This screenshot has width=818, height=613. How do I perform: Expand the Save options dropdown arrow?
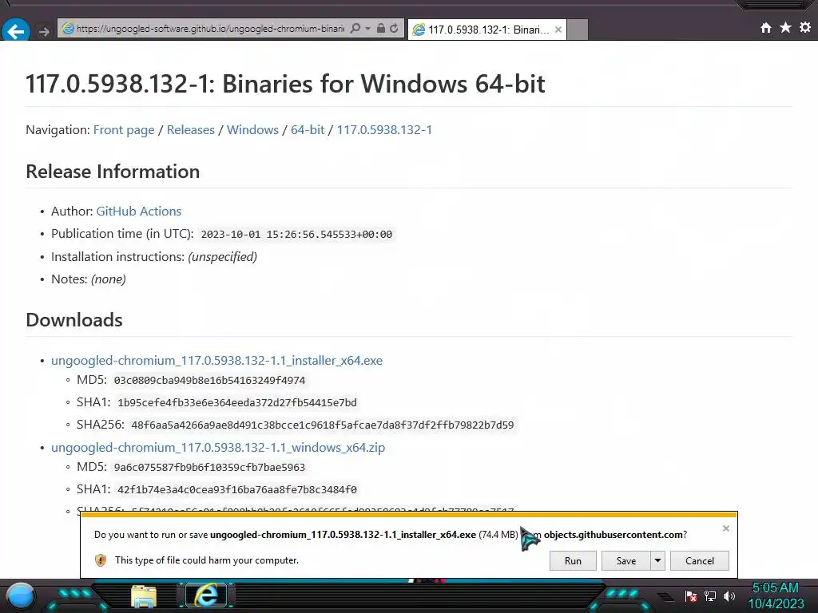pos(658,561)
